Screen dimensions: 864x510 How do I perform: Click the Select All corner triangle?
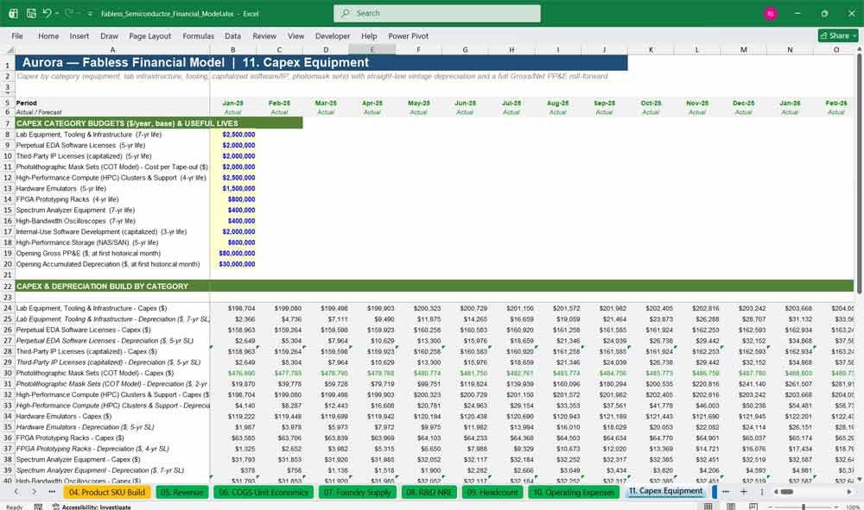[10, 49]
